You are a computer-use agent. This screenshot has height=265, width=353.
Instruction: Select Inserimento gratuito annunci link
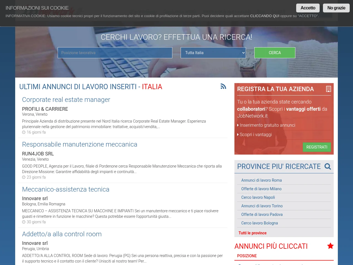click(x=267, y=125)
